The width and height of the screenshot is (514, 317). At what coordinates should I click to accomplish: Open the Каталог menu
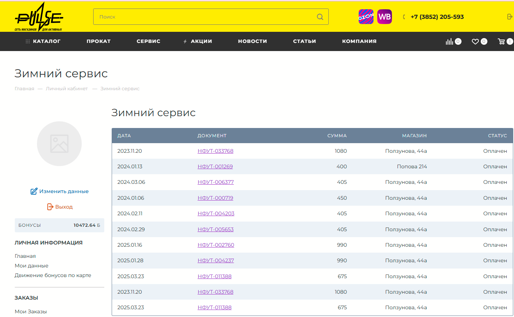[43, 41]
